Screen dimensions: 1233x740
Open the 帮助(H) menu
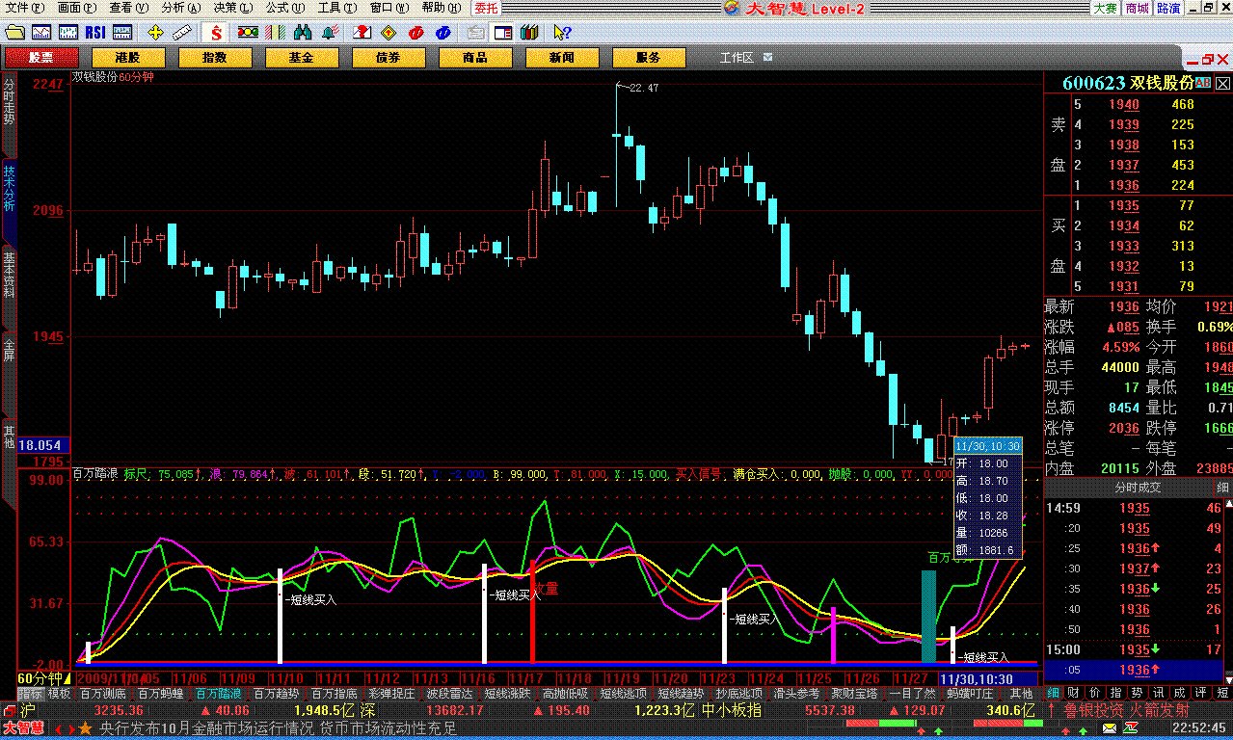(x=442, y=8)
